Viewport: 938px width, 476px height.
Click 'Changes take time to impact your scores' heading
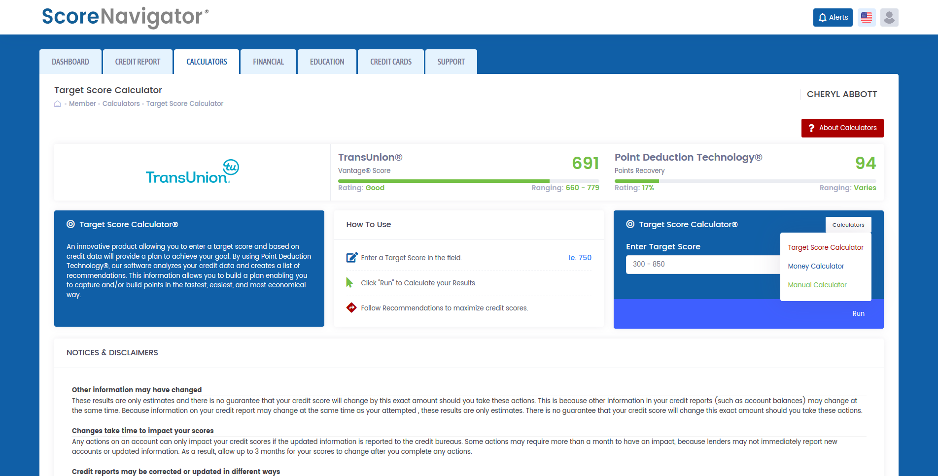coord(143,431)
